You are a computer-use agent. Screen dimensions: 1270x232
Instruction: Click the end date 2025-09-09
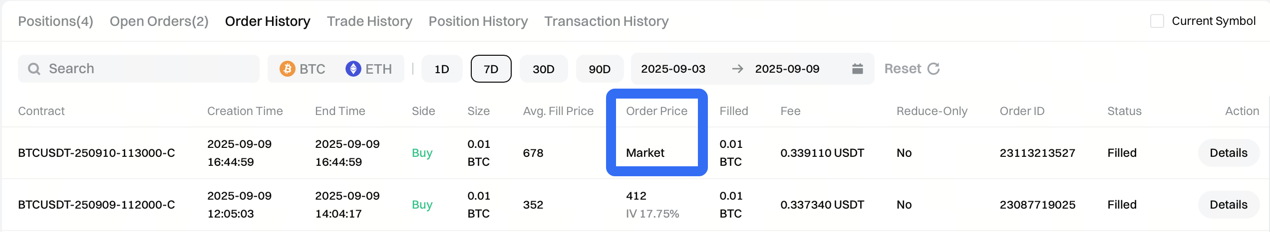coord(787,69)
